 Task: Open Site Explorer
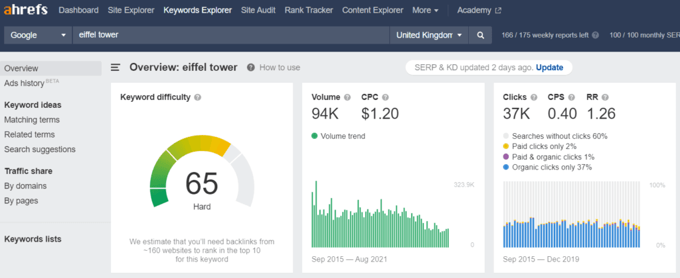coord(131,10)
